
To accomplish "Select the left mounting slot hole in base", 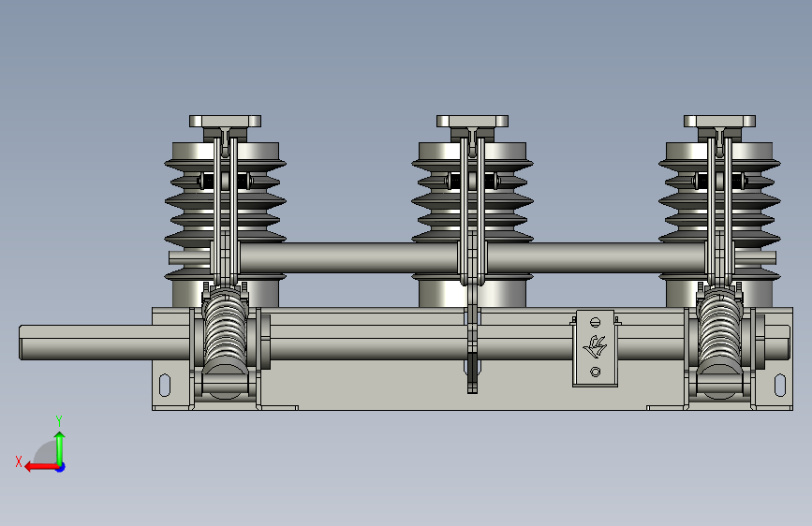I will (x=165, y=385).
